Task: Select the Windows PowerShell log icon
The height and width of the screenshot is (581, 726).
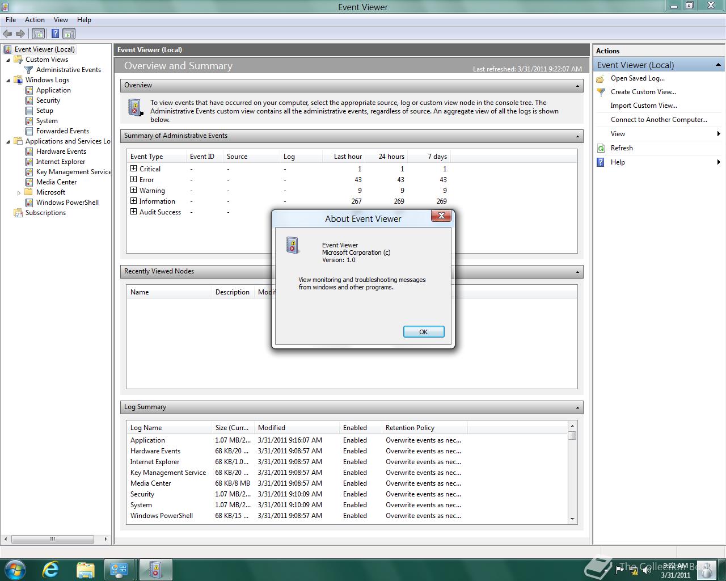Action: pyautogui.click(x=29, y=203)
